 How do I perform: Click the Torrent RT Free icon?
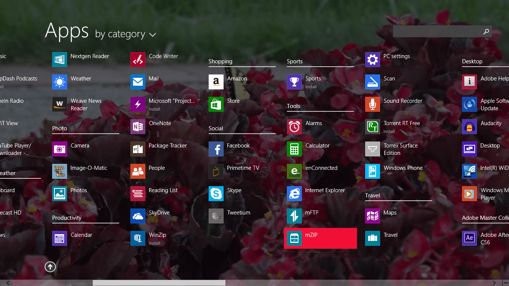[373, 127]
